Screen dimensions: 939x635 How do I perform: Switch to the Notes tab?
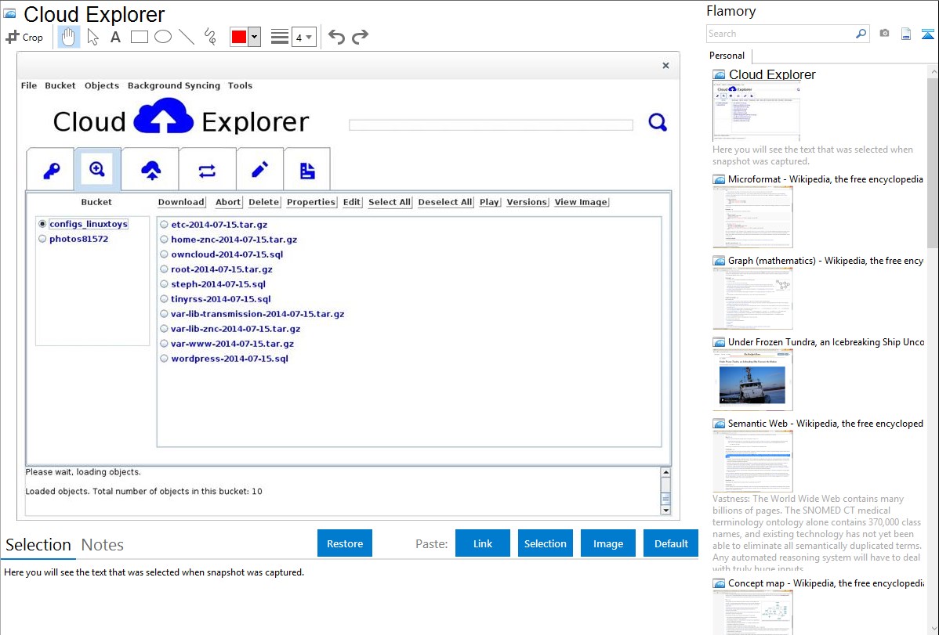pos(103,545)
